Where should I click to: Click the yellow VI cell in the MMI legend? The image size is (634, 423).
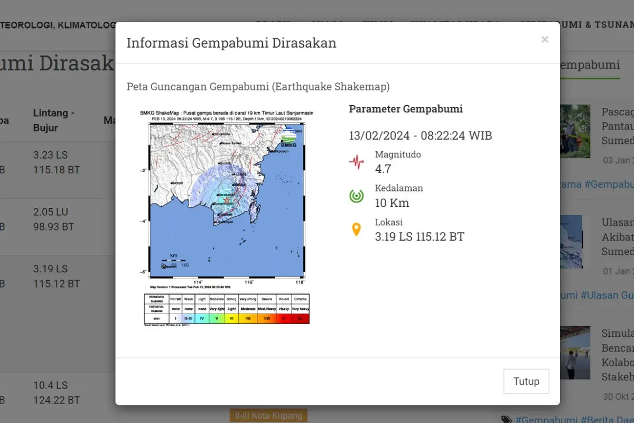click(x=231, y=319)
